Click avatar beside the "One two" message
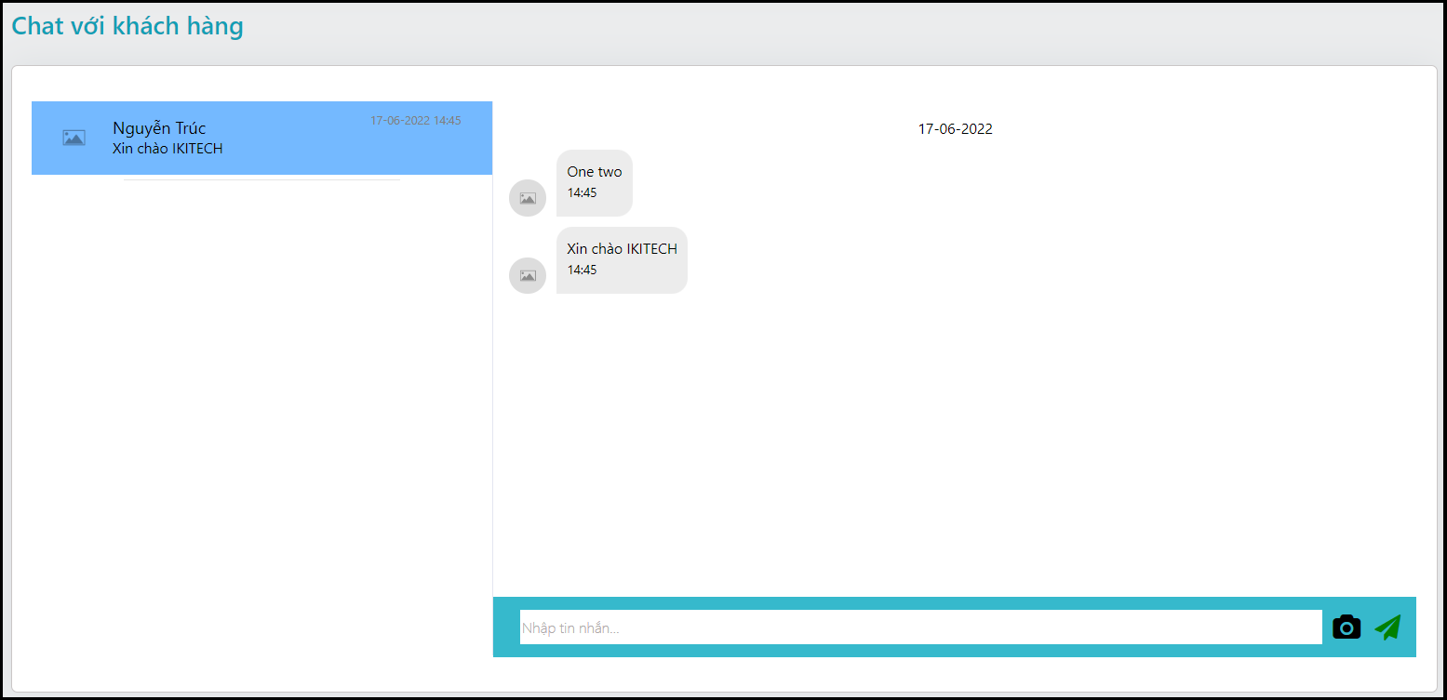The width and height of the screenshot is (1447, 700). pyautogui.click(x=528, y=198)
